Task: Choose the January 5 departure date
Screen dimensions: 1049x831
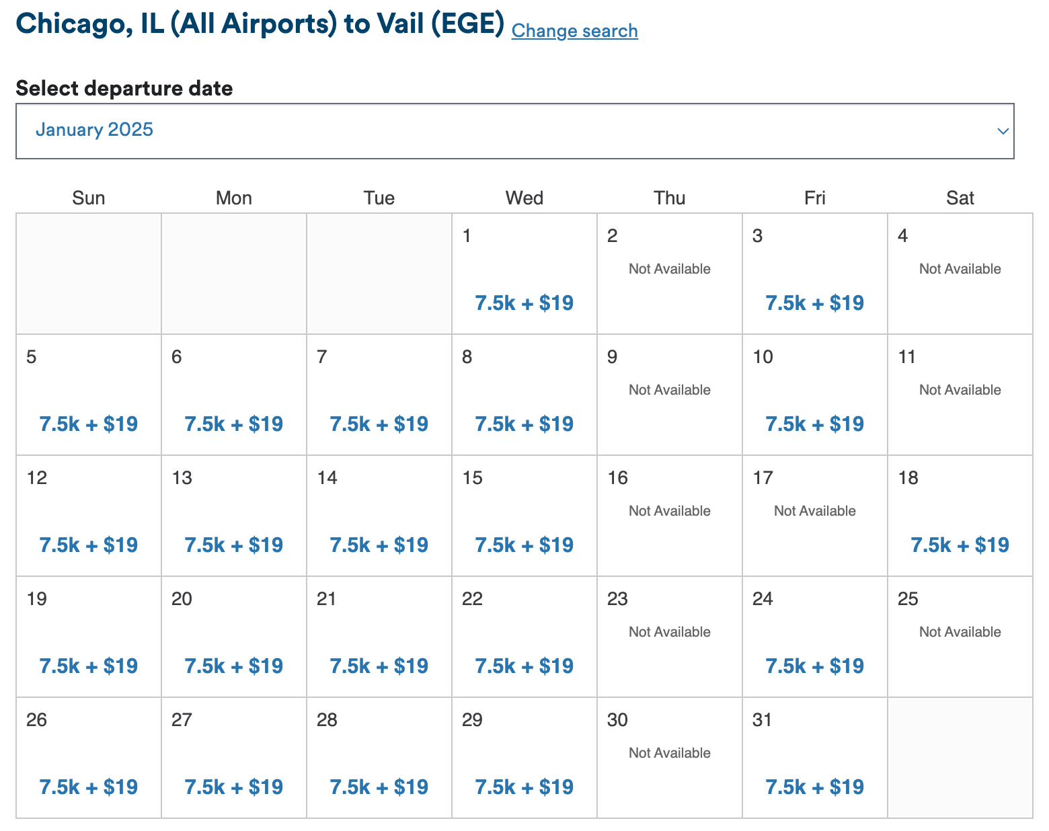Action: pyautogui.click(x=88, y=424)
